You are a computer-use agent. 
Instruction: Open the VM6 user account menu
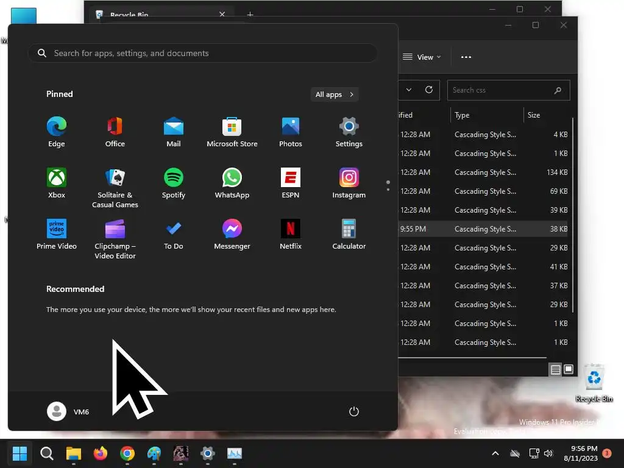pyautogui.click(x=68, y=411)
